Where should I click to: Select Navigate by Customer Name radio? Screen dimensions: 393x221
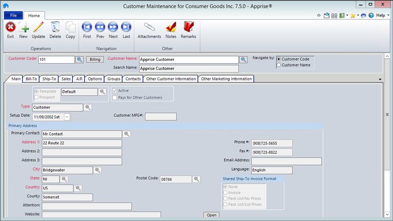tap(279, 65)
